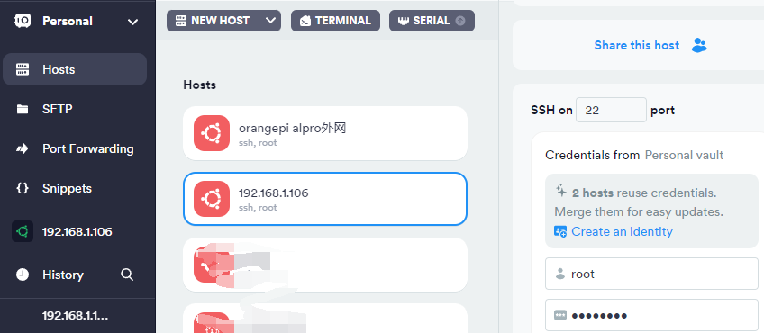This screenshot has height=333, width=764.
Task: Click the Termius logo icon beside Personal
Action: pyautogui.click(x=23, y=21)
